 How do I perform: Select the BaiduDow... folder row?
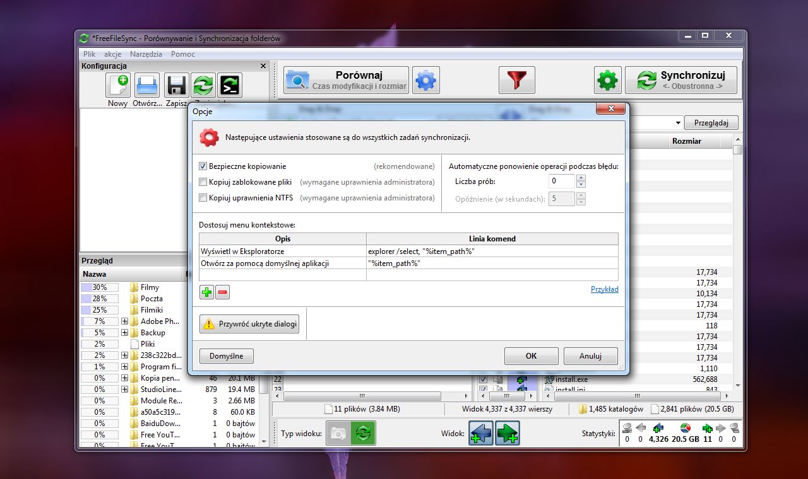pos(169,424)
